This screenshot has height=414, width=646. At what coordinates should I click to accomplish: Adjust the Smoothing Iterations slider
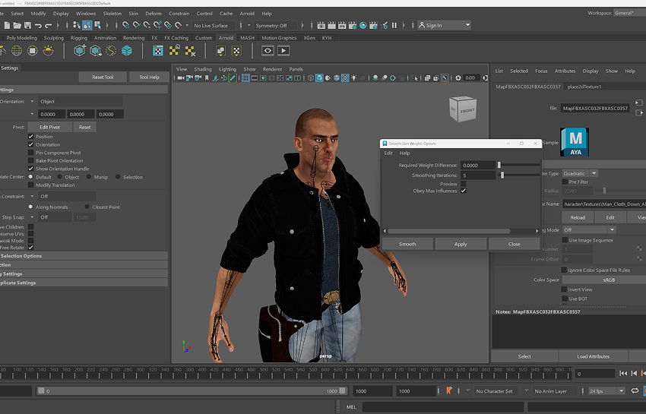pos(502,175)
